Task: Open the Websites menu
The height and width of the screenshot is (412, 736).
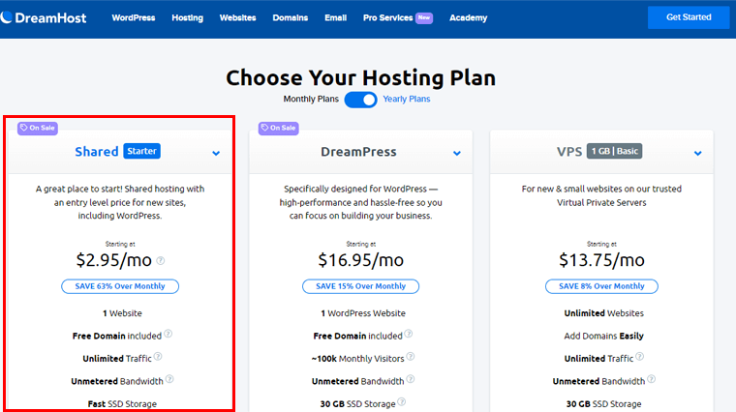Action: pos(237,17)
